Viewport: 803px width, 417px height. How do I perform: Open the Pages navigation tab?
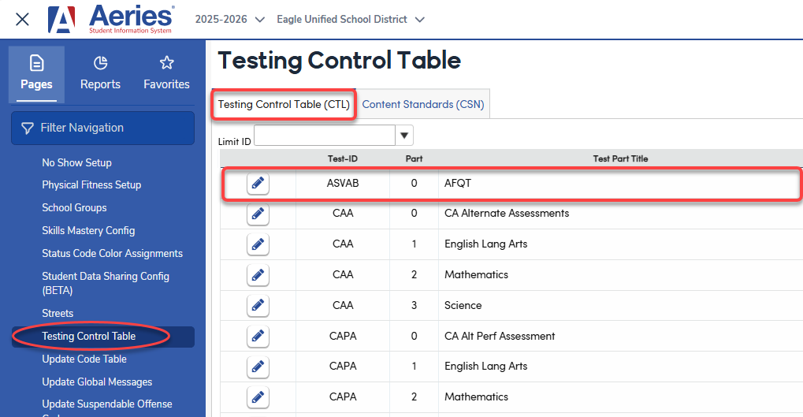(x=36, y=74)
